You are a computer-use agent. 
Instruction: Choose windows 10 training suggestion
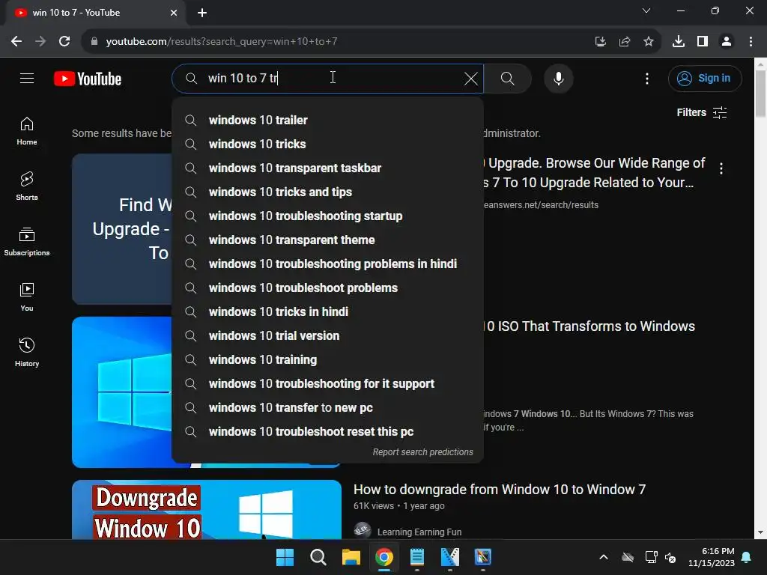(328, 359)
